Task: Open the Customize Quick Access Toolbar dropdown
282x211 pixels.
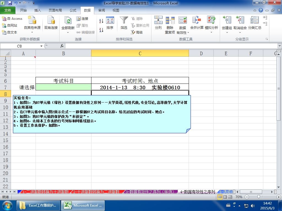Action: pos(34,3)
